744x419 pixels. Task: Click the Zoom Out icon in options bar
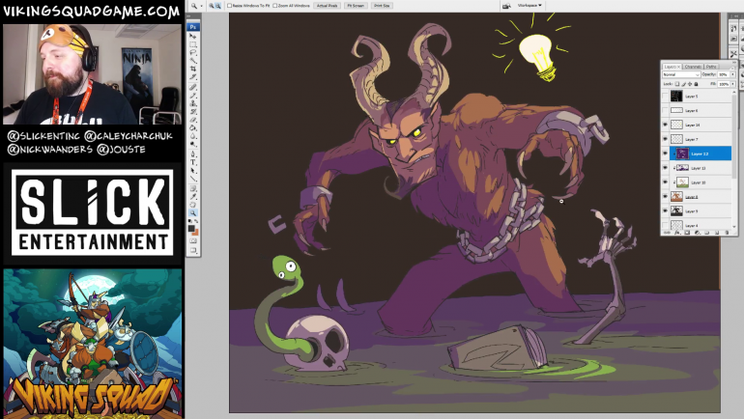tap(217, 6)
